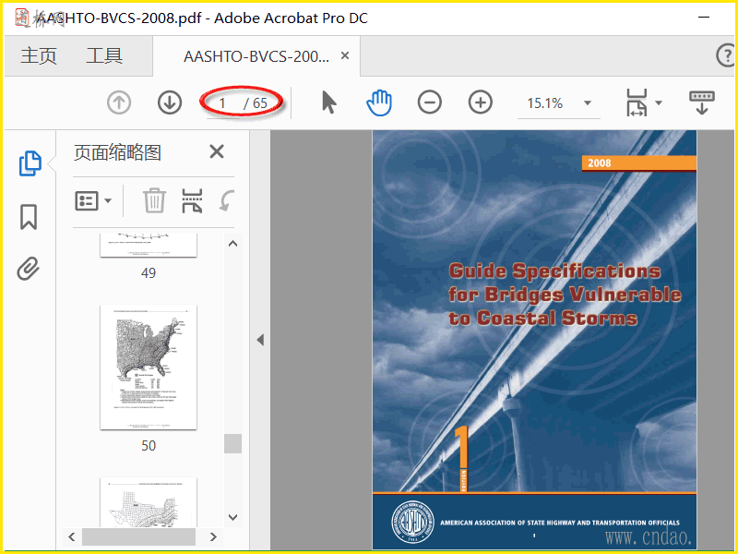738x554 pixels.
Task: Close the 页面缩略图 panel
Action: click(x=217, y=151)
